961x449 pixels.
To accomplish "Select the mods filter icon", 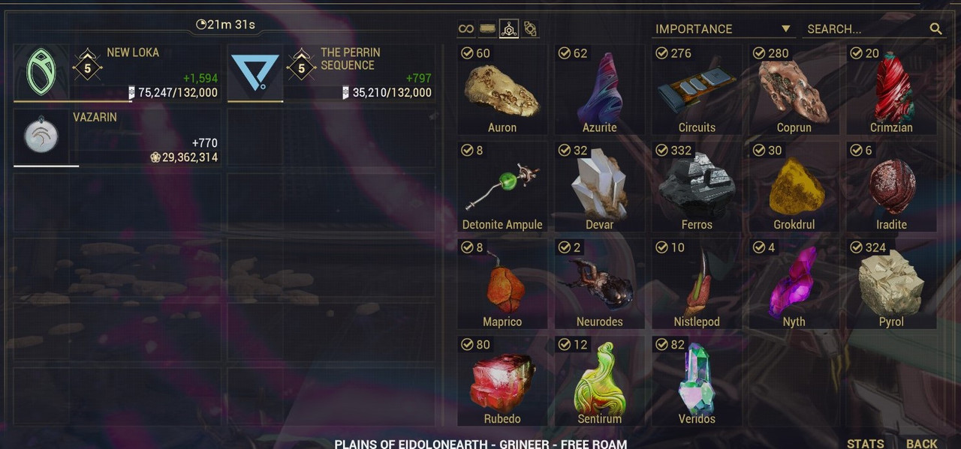I will pyautogui.click(x=530, y=29).
